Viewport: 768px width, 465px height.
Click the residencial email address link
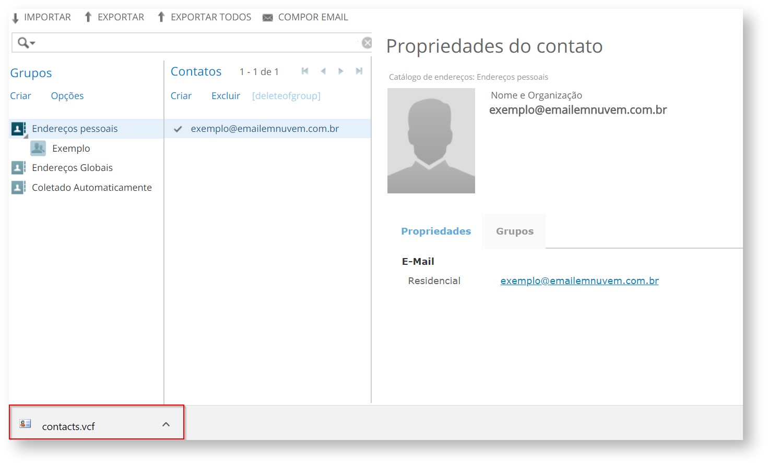(579, 281)
